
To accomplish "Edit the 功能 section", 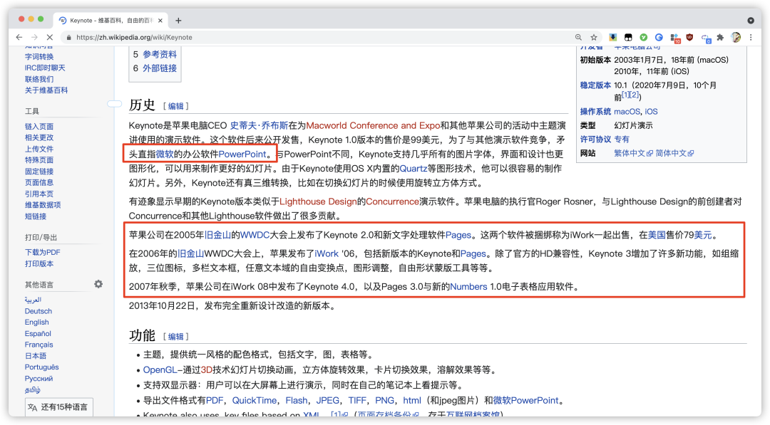I will 176,337.
